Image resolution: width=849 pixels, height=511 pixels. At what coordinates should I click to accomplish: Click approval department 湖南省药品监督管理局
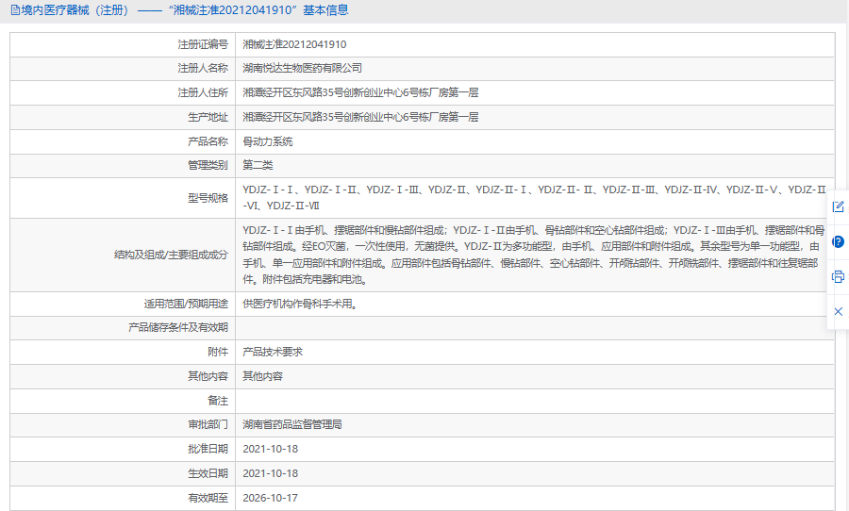coord(292,424)
